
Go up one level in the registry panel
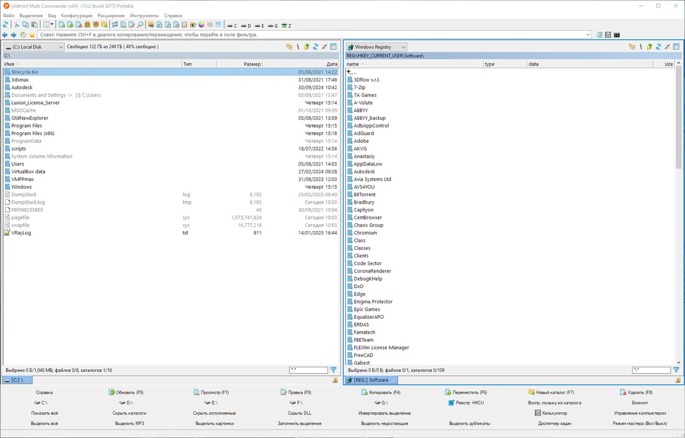point(650,47)
